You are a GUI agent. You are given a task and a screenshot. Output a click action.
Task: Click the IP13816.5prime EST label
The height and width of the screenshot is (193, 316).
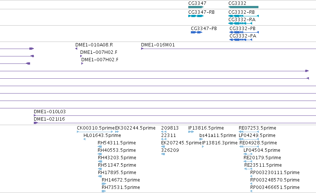pyautogui.click(x=206, y=128)
